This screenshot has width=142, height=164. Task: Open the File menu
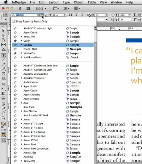tap(32, 2)
